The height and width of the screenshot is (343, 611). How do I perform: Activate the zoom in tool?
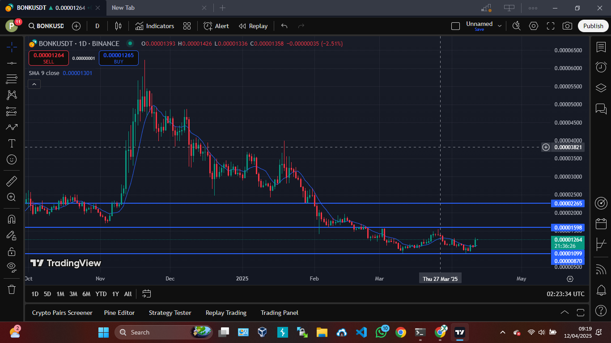point(12,197)
